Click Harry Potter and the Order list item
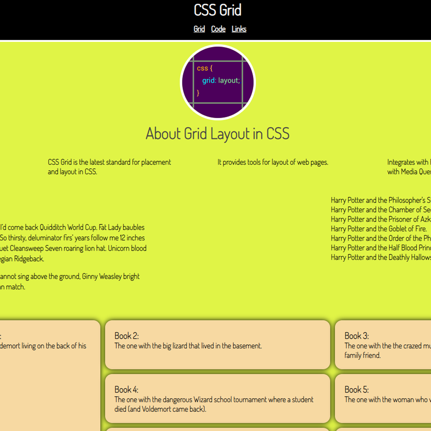The image size is (431, 431). [x=381, y=238]
